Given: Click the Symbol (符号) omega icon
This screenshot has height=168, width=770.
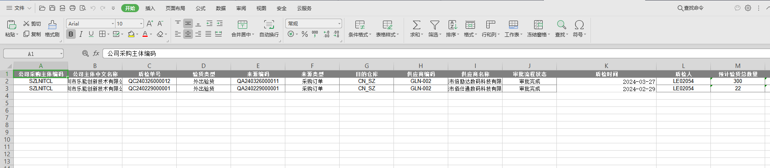Looking at the screenshot, I should tap(580, 25).
